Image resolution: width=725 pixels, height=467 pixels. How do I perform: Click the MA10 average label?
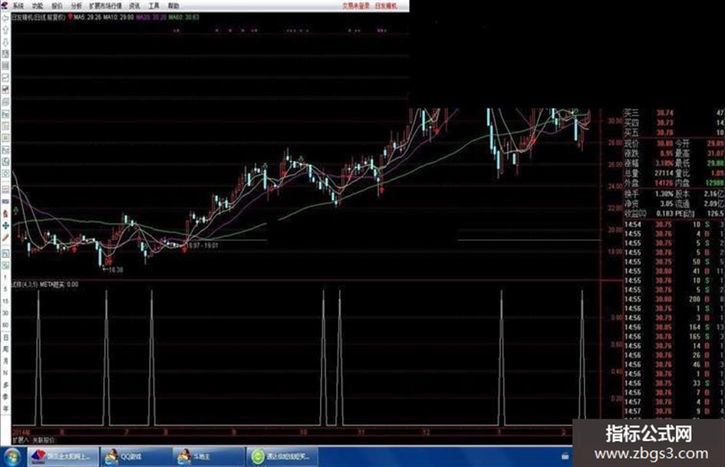click(x=119, y=17)
